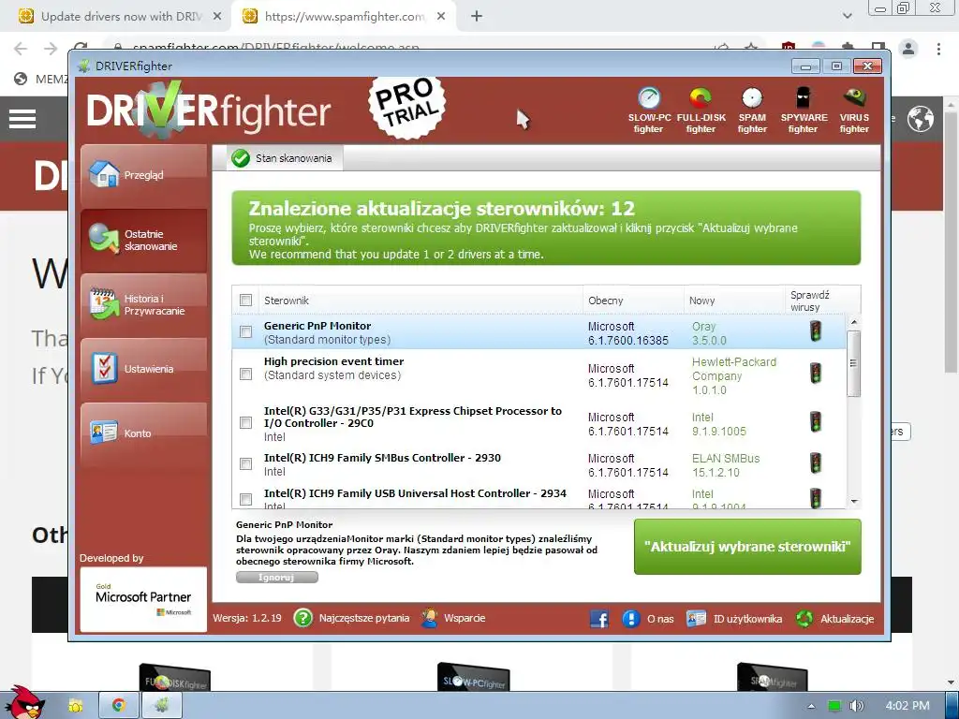
Task: Check the Chipset Processor 29C0 driver checkbox
Action: 246,422
